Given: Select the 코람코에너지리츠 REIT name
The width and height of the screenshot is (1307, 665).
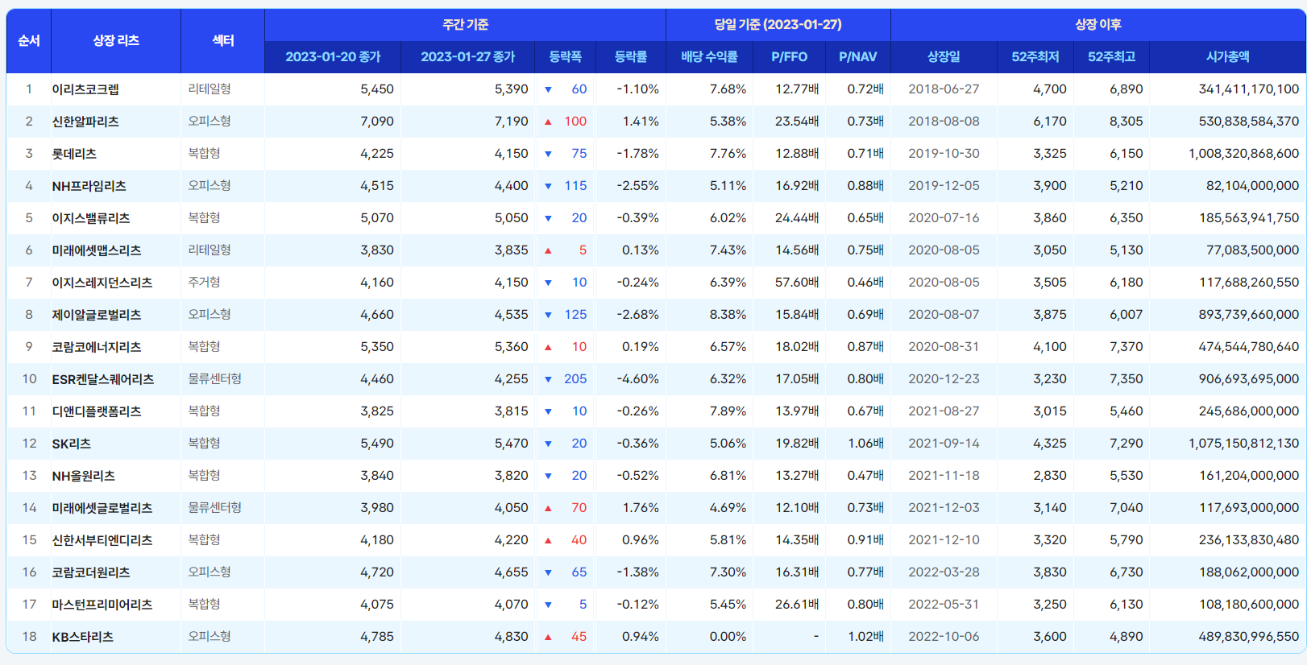Looking at the screenshot, I should pyautogui.click(x=97, y=347).
